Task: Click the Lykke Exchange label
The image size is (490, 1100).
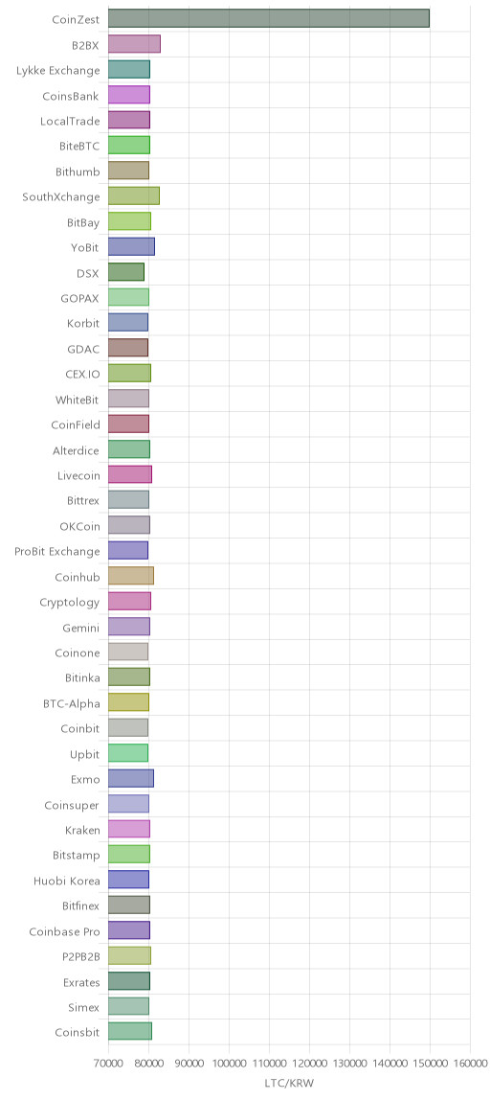Action: (x=57, y=70)
